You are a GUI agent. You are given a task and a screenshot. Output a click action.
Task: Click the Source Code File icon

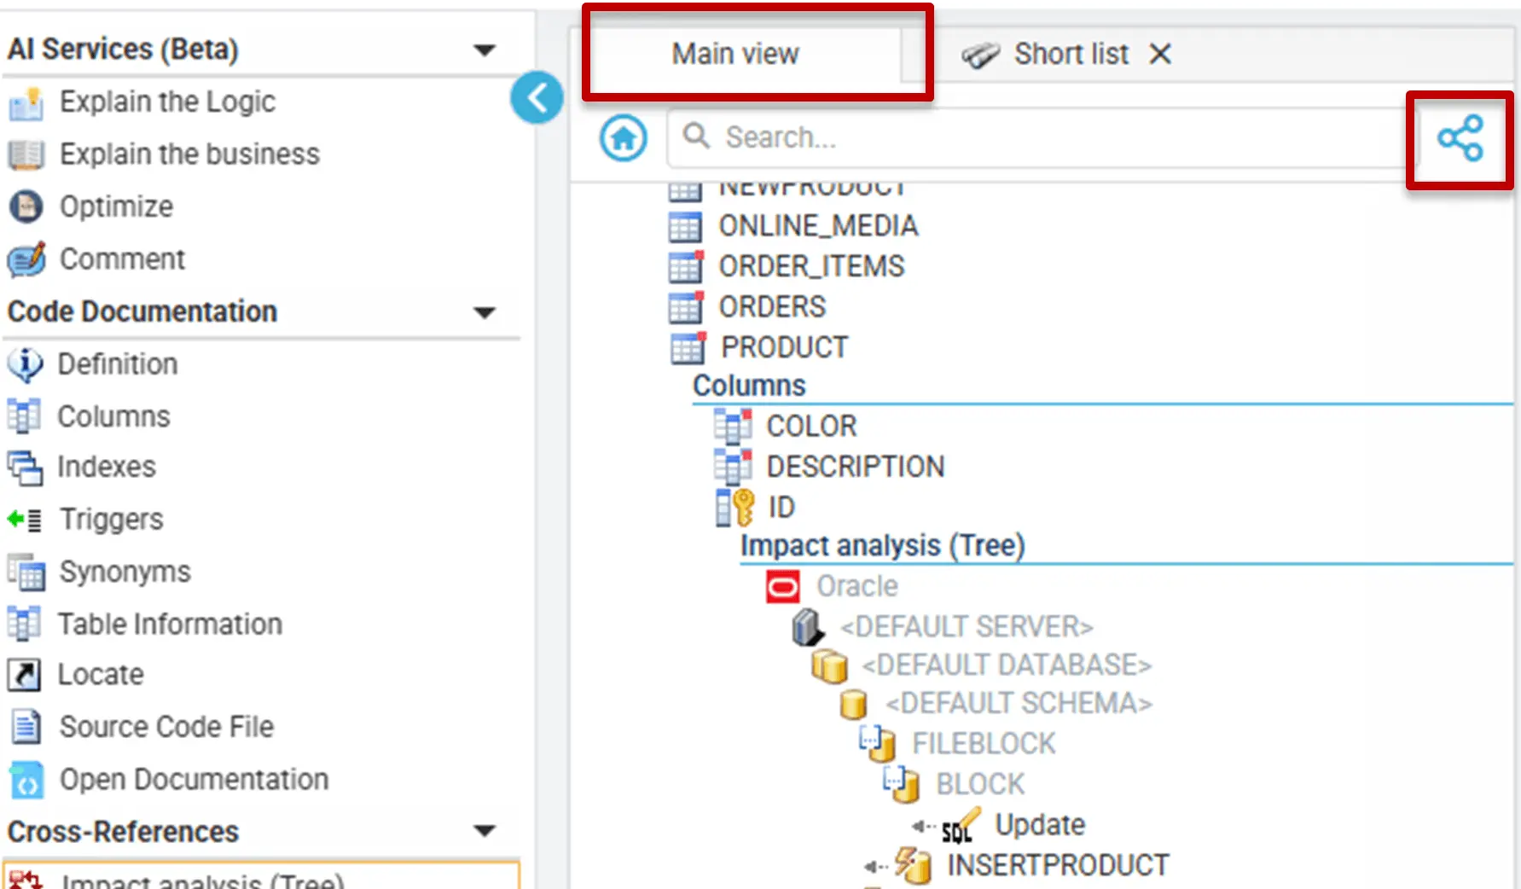click(26, 728)
